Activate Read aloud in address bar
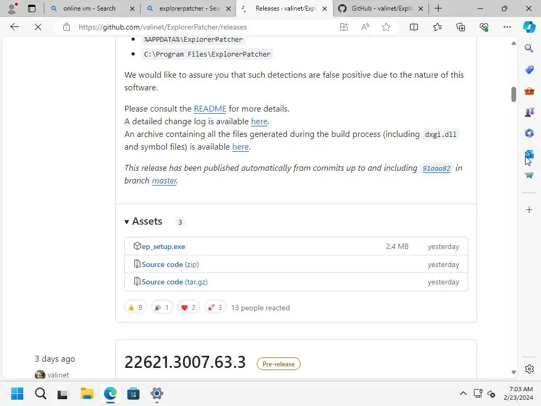 point(365,27)
